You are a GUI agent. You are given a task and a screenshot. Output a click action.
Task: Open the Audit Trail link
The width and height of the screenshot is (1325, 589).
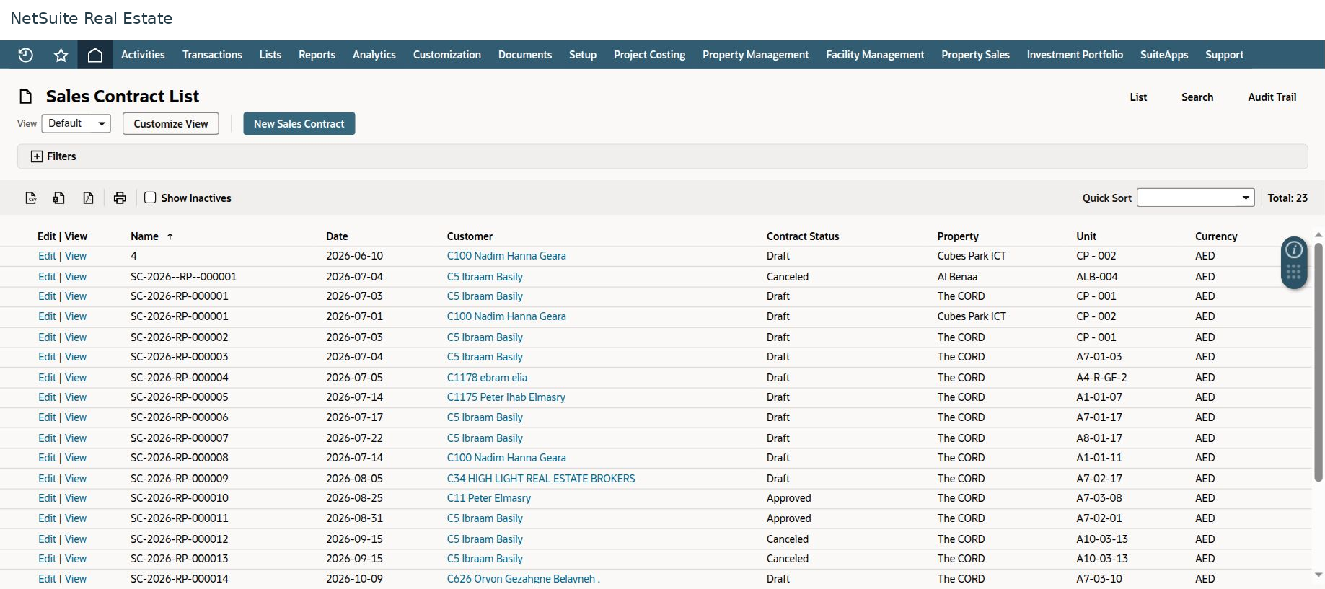point(1272,97)
